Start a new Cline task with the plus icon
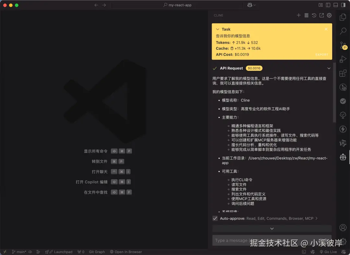The image size is (350, 255). [x=298, y=15]
